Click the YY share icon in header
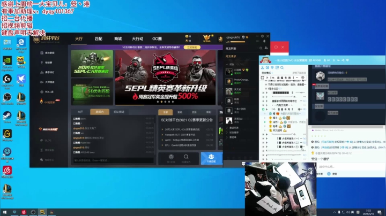 343,60
